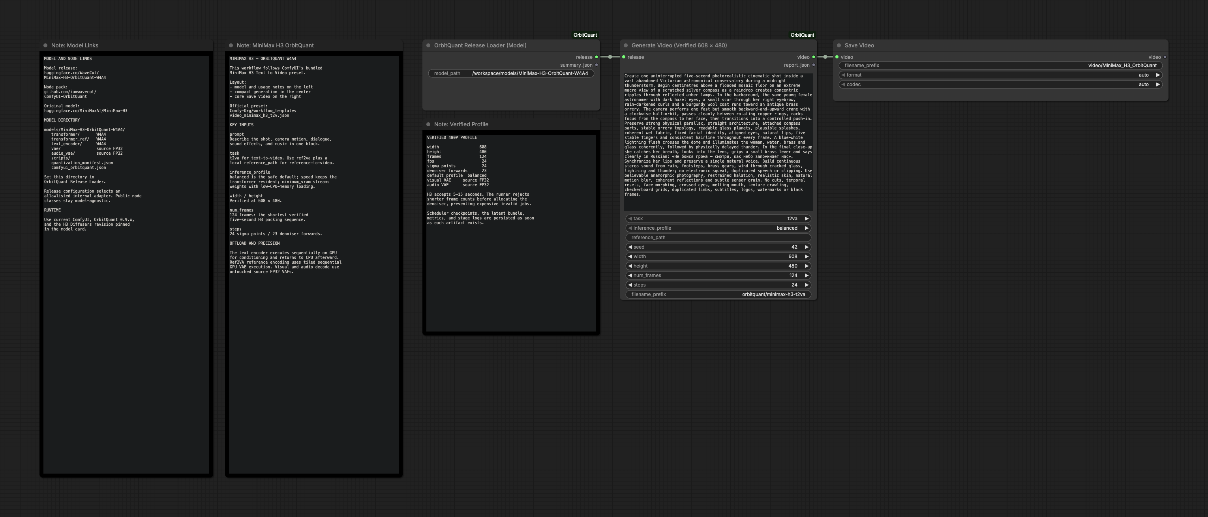Click 'KEY INPUTS' heading in MiniMax note

242,125
